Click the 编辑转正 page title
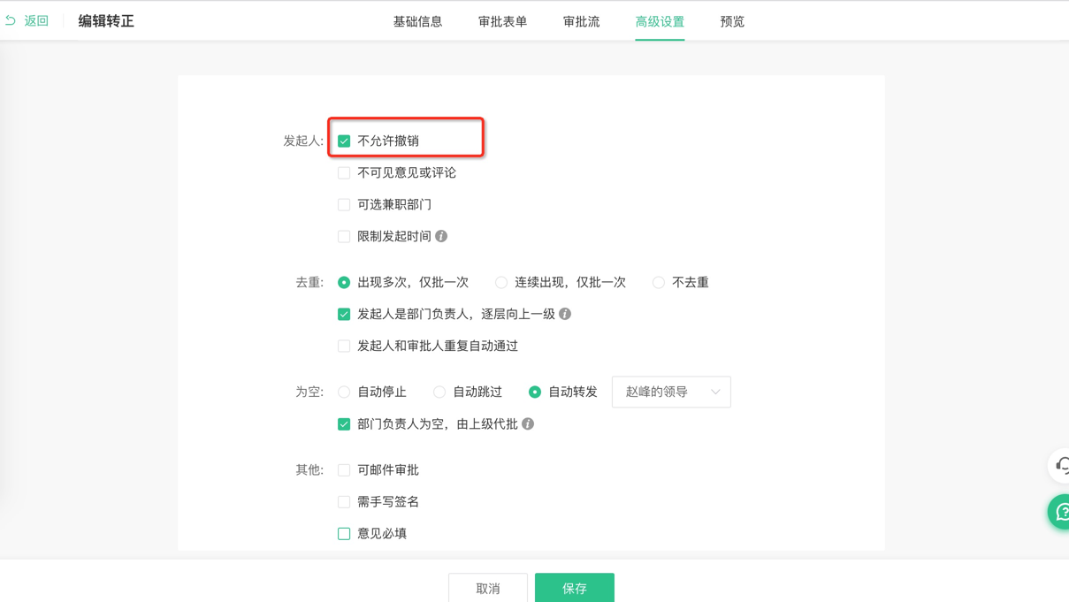Viewport: 1069px width, 602px height. 106,21
